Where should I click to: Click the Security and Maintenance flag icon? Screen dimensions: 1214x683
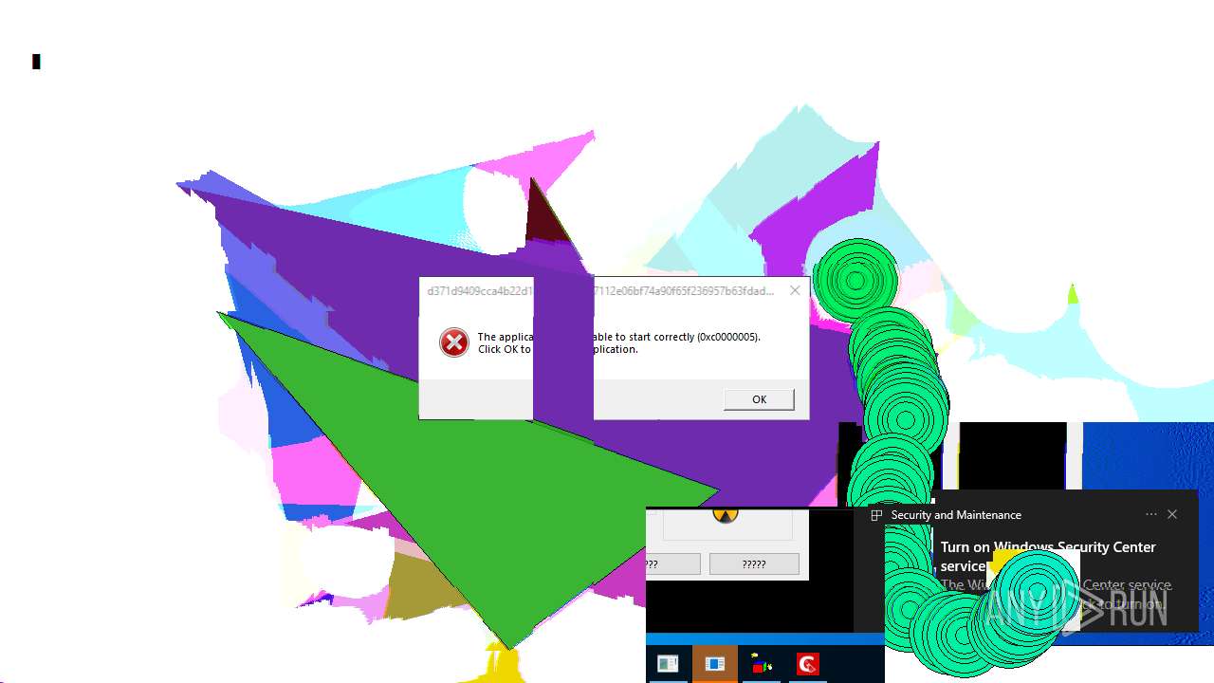coord(876,515)
